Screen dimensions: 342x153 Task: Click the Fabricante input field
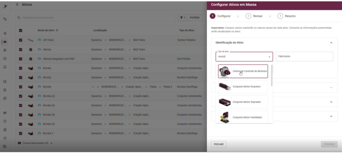tap(304, 56)
